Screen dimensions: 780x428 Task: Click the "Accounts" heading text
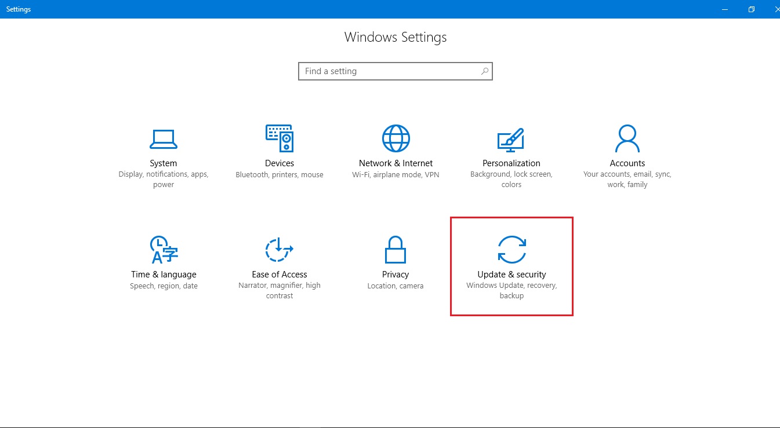pyautogui.click(x=627, y=163)
